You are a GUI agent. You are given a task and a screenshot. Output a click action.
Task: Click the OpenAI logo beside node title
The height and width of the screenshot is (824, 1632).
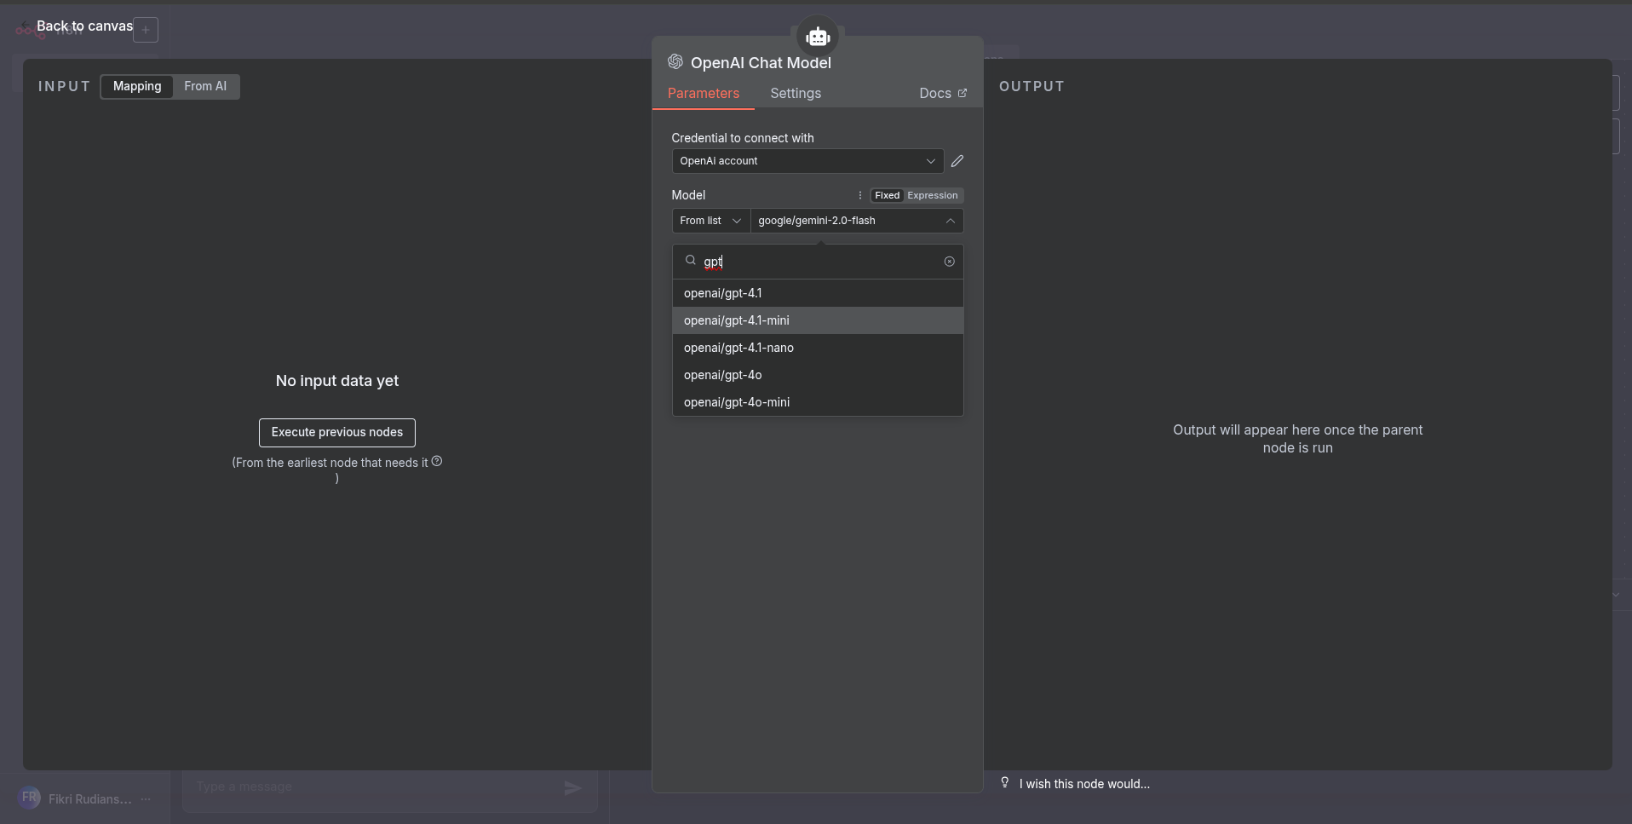click(x=675, y=61)
